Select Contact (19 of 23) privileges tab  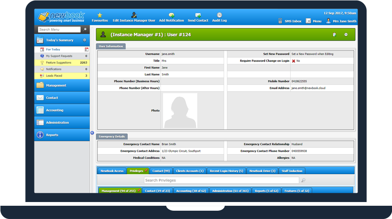pos(157,190)
